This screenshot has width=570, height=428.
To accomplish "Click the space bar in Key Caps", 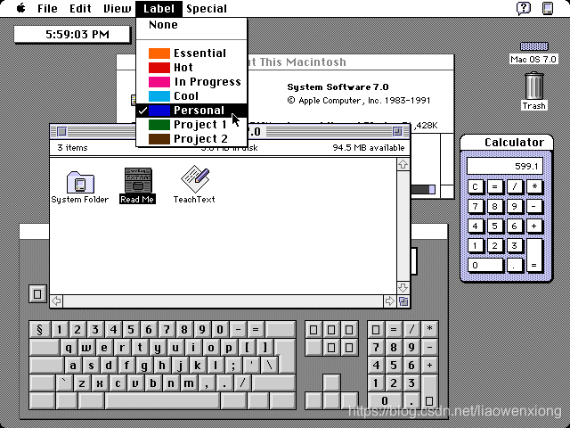I will pos(162,400).
